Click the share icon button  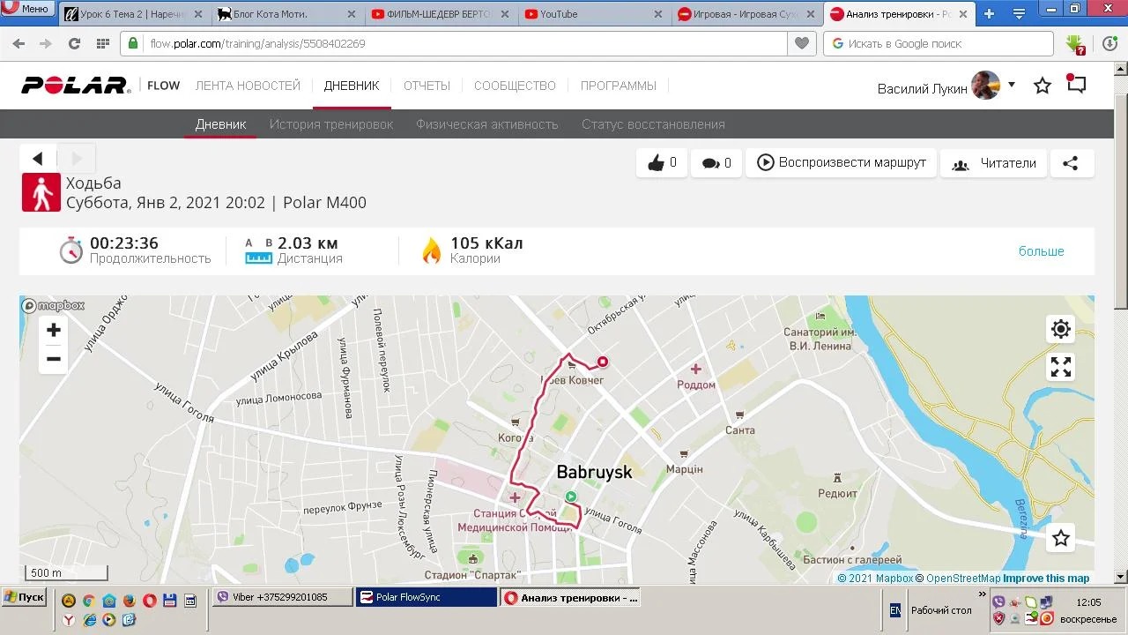tap(1070, 163)
